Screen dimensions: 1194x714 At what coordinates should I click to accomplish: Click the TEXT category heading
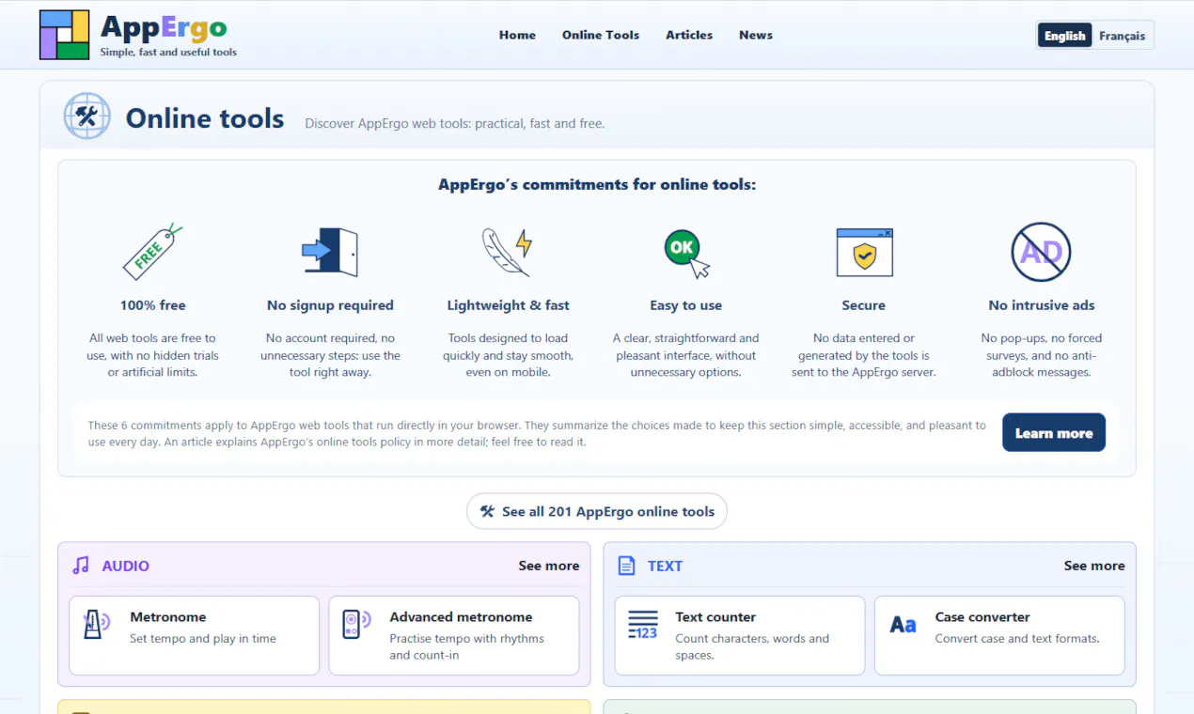coord(665,566)
